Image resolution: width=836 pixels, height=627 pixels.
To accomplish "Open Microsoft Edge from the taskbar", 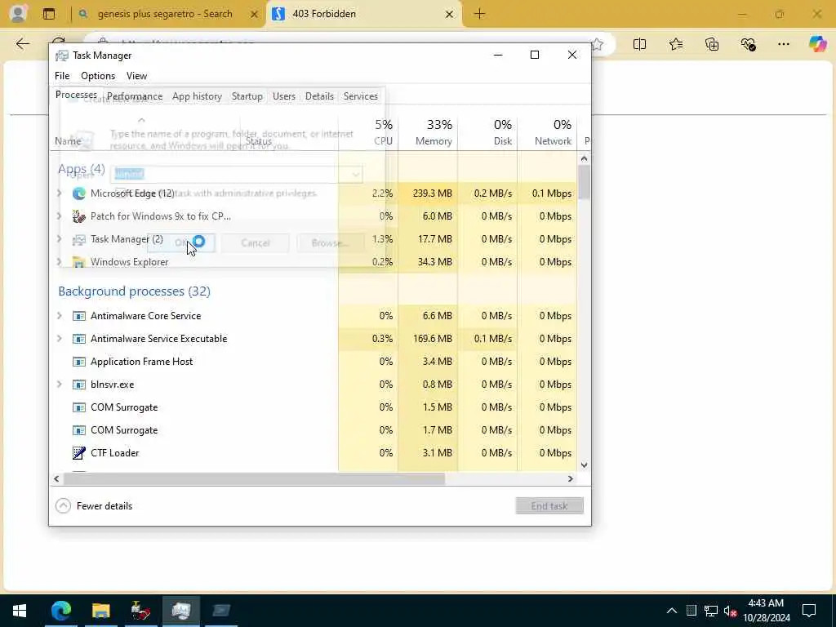I will click(60, 611).
